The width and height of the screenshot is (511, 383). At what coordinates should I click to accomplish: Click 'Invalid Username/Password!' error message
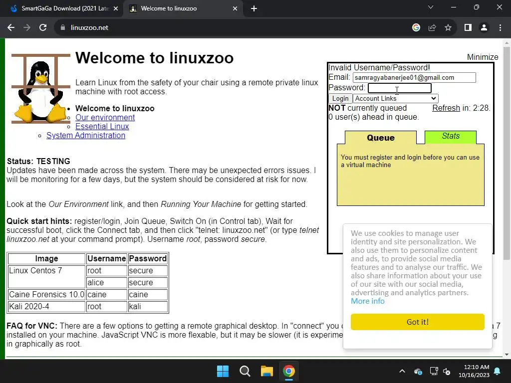tap(379, 67)
